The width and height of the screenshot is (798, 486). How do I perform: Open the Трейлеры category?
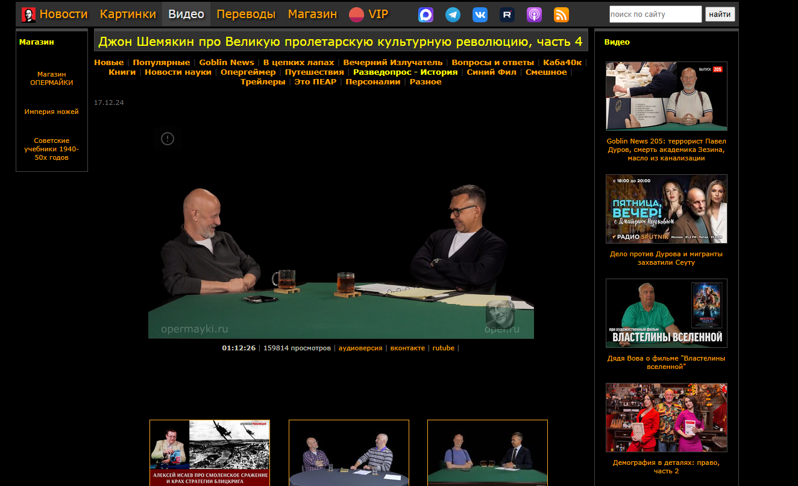pos(263,82)
